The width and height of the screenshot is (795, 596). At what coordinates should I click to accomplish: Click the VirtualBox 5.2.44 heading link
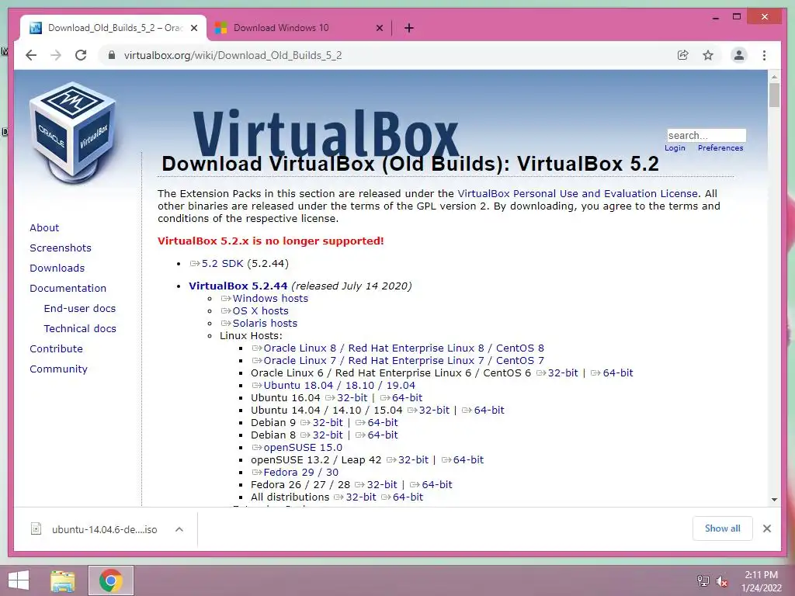238,286
